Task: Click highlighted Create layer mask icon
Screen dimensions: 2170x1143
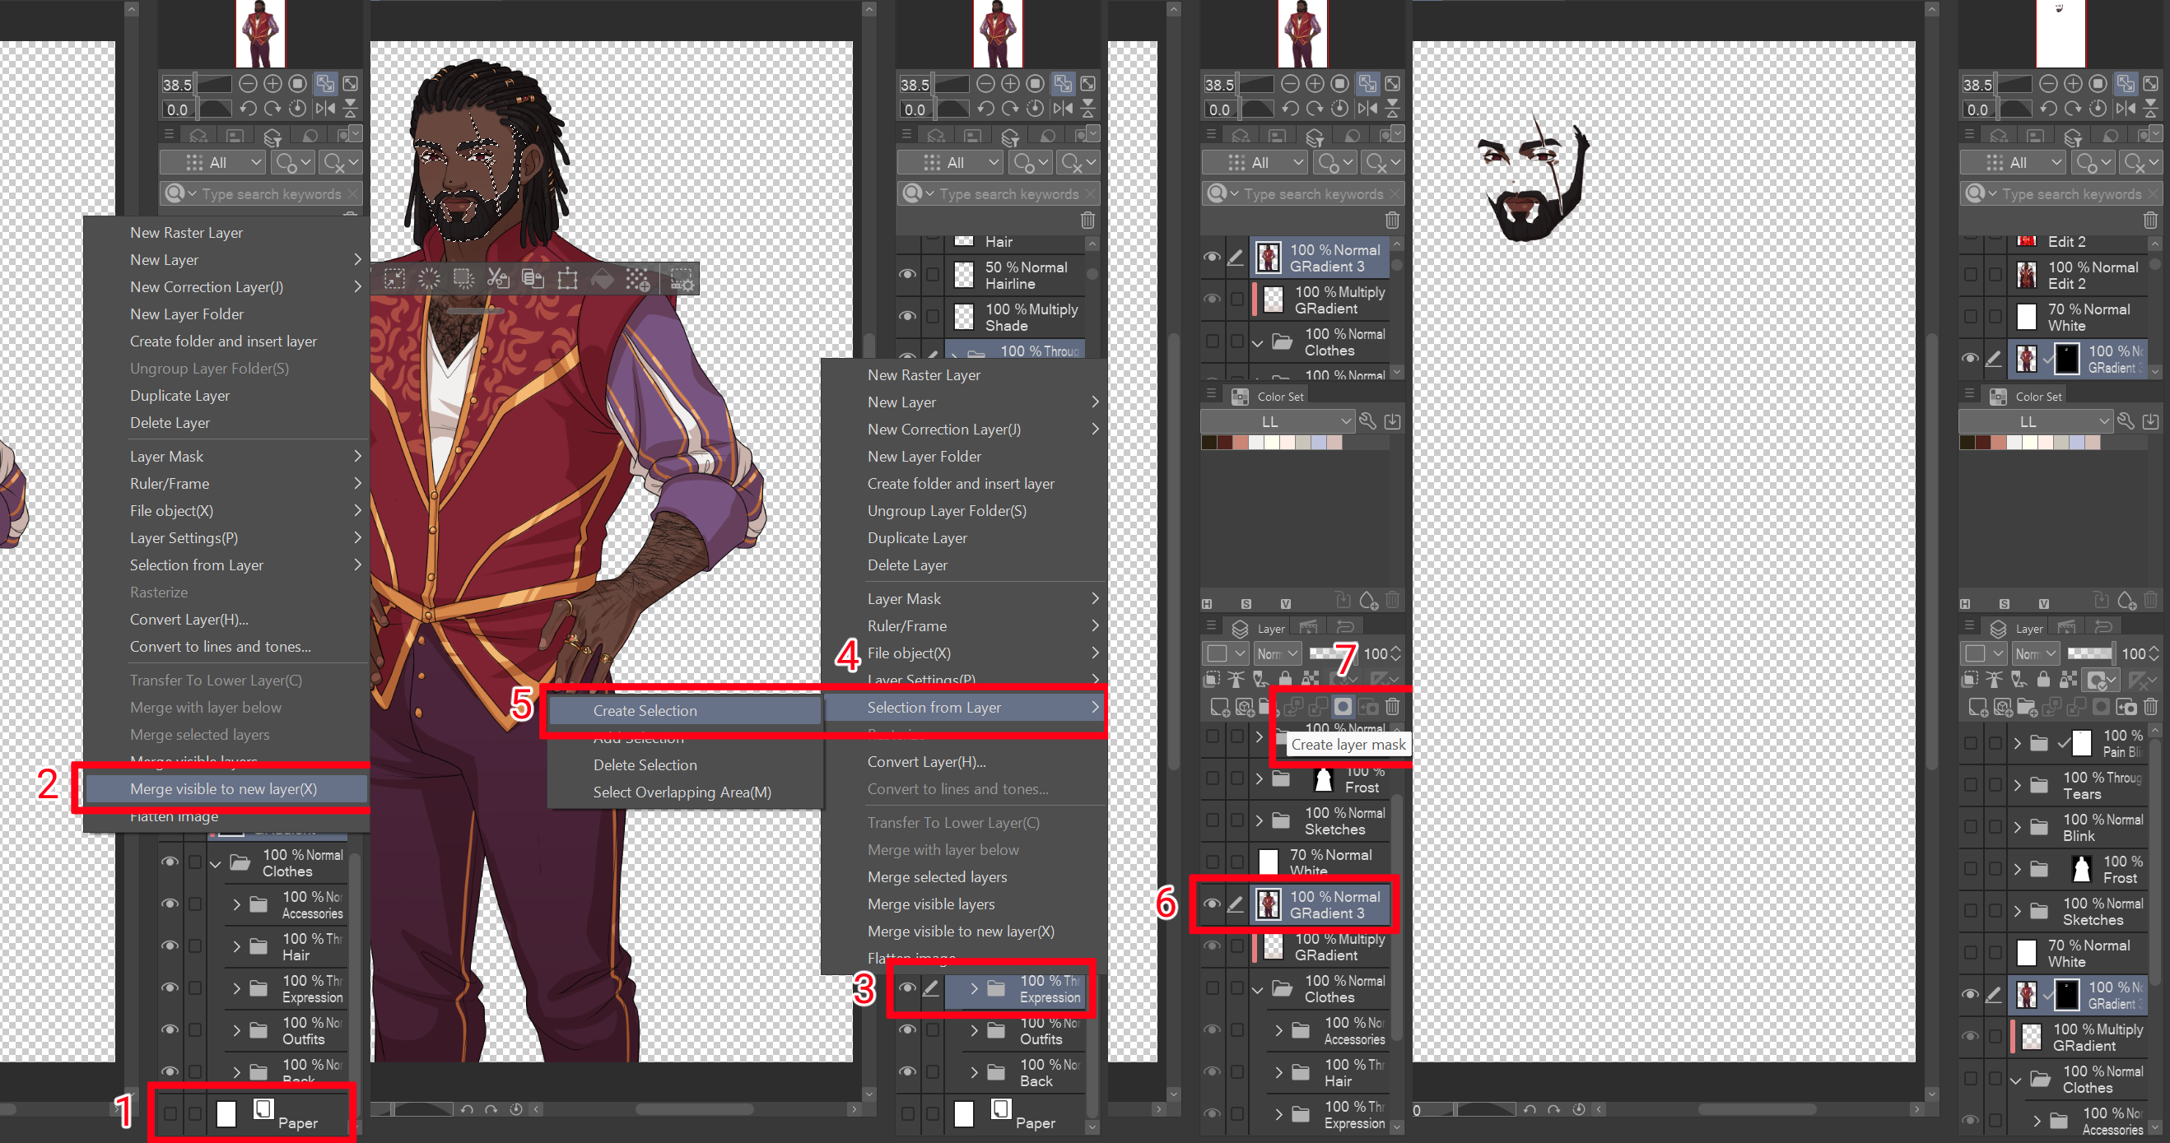Action: [1343, 707]
